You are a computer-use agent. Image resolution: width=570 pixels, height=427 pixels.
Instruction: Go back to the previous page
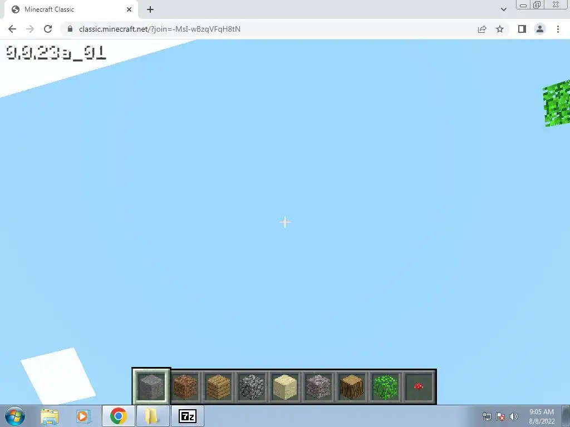12,29
